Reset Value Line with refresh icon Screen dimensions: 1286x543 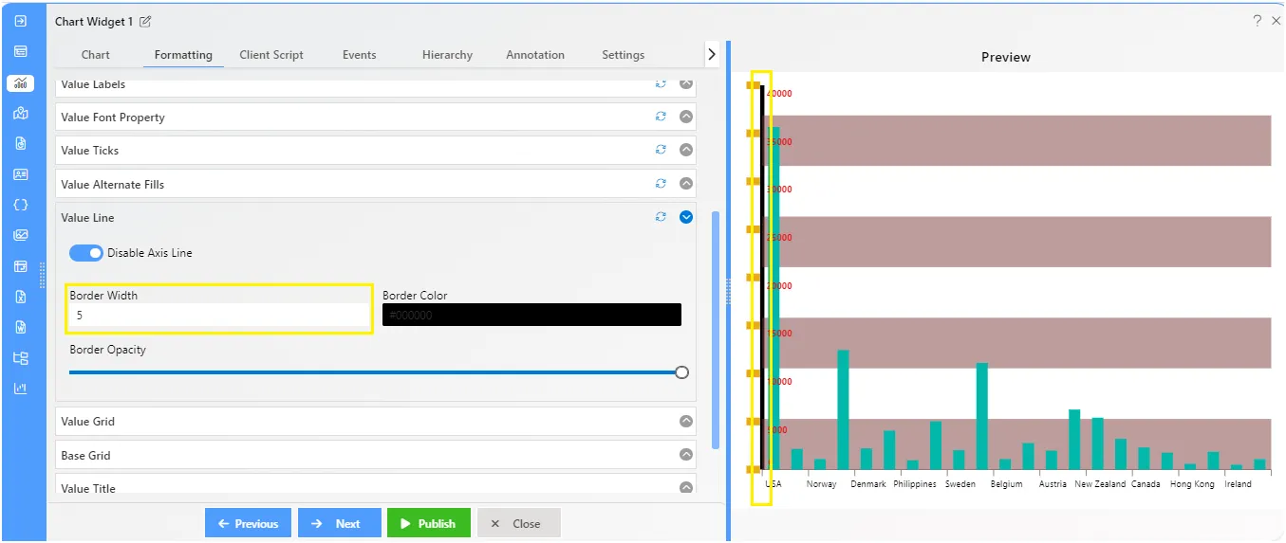pyautogui.click(x=661, y=217)
